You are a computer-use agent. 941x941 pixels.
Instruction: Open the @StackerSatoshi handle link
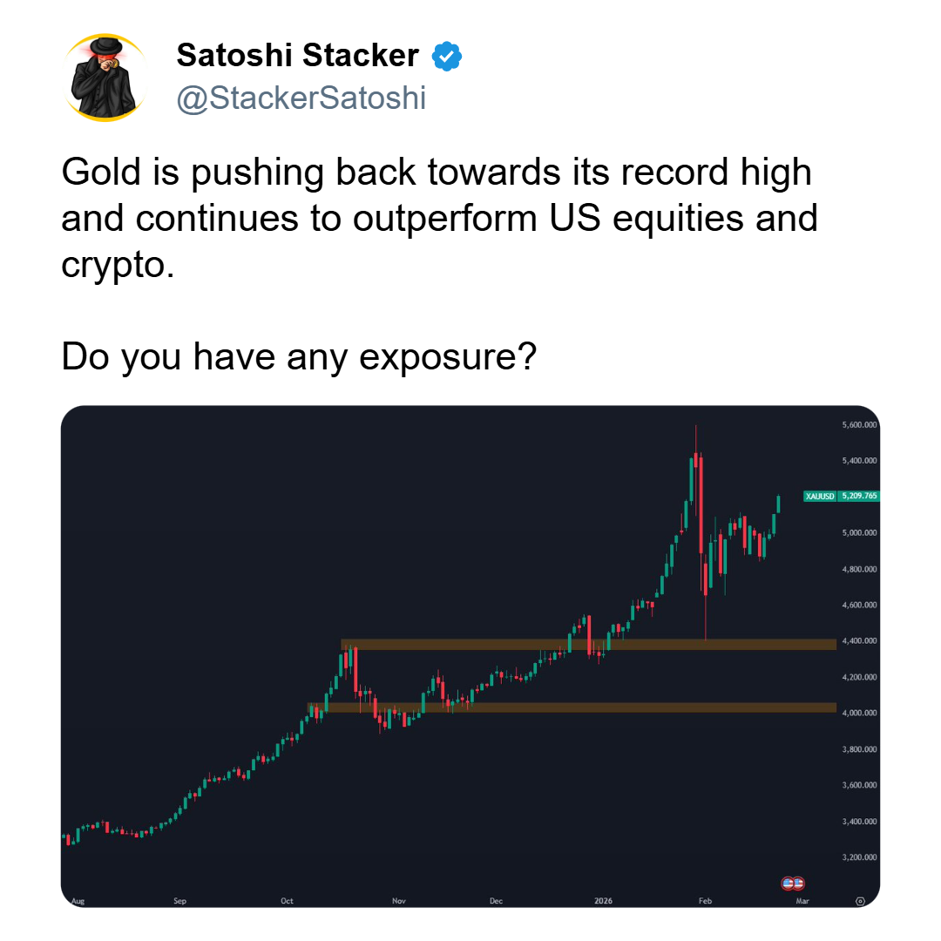click(x=301, y=98)
